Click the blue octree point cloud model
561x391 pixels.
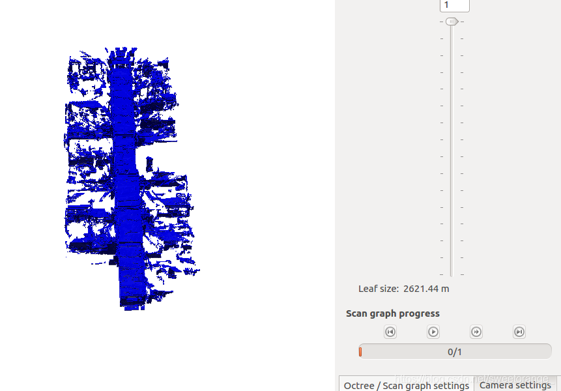click(x=127, y=179)
